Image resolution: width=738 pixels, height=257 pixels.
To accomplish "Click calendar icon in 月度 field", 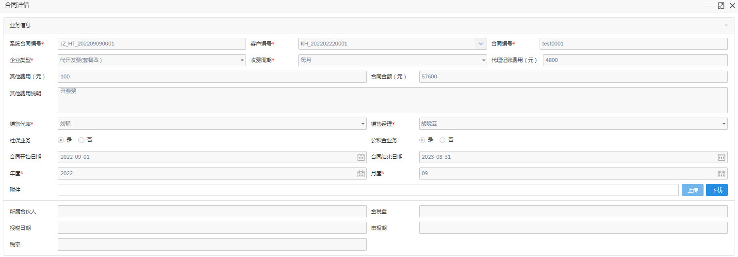I will (x=722, y=174).
